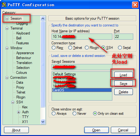This screenshot has height=136, width=140.
Task: Open the Logging category
Action: (x=22, y=23)
